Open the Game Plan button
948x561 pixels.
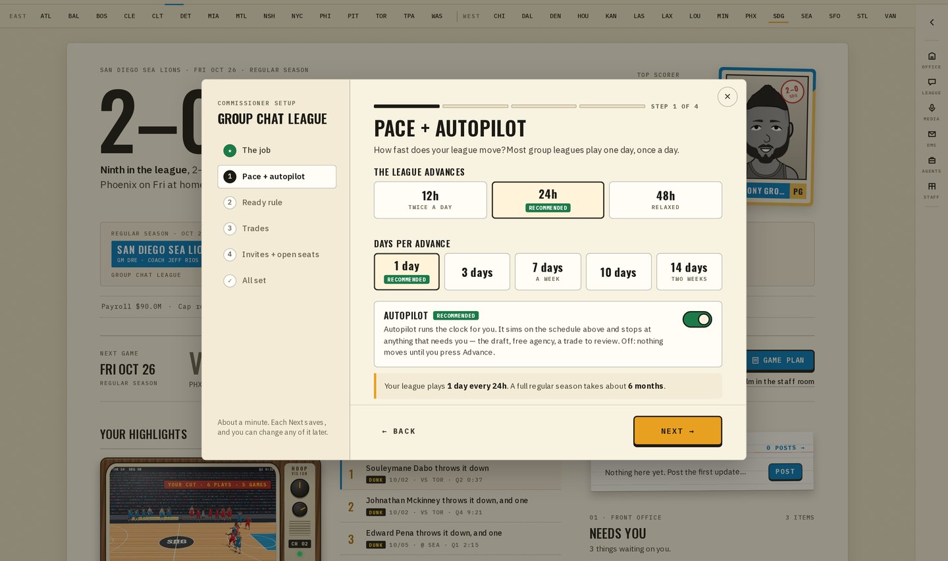[x=779, y=360]
